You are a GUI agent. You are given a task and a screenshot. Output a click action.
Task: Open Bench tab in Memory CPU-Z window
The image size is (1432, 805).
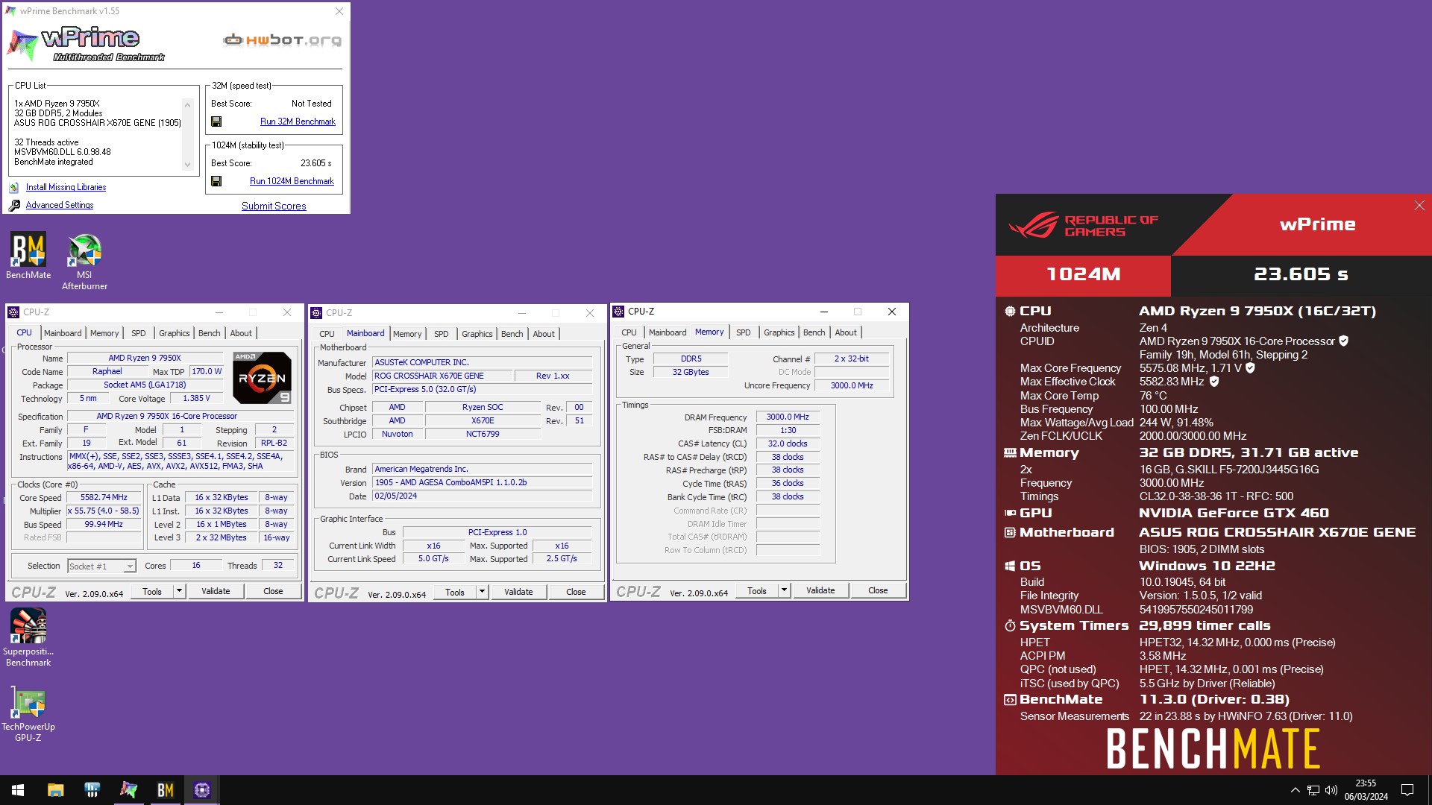[x=814, y=332]
